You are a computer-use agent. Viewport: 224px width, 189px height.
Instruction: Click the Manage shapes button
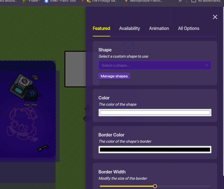(x=114, y=76)
